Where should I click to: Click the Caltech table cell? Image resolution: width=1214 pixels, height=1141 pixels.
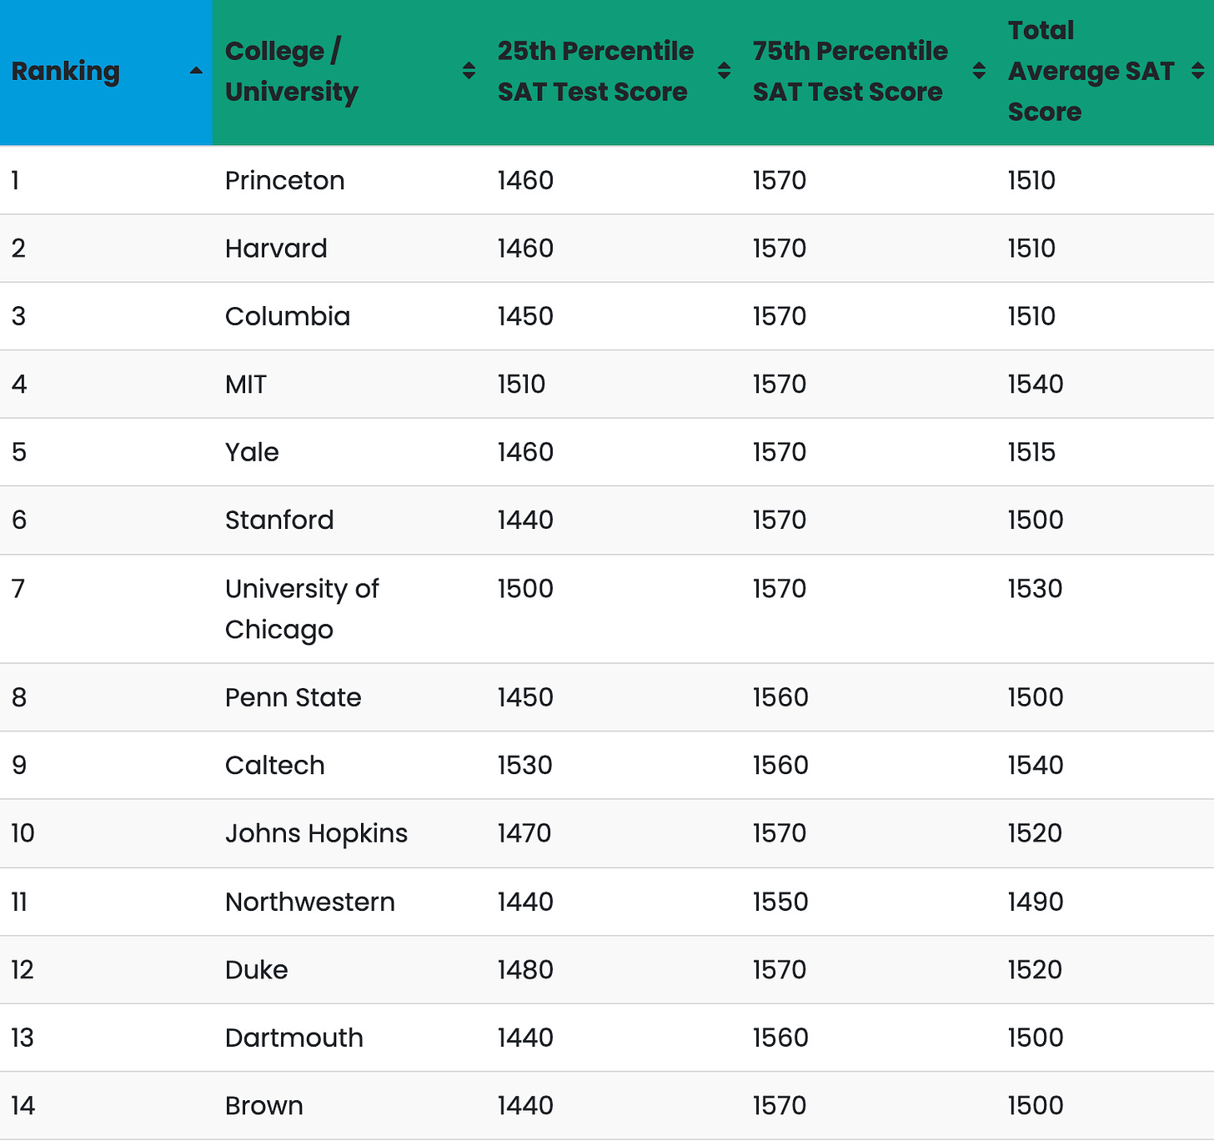coord(275,766)
